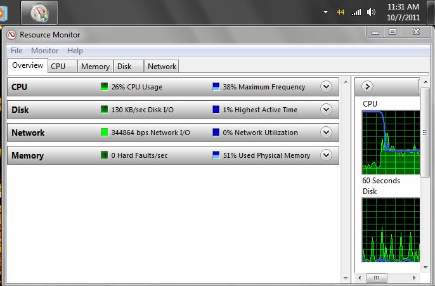The image size is (435, 286).
Task: Click the yellow 44 tray indicator
Action: (x=341, y=12)
